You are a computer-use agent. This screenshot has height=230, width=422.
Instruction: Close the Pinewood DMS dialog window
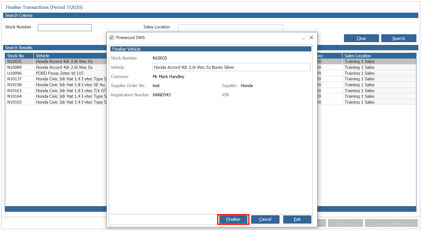coord(311,37)
